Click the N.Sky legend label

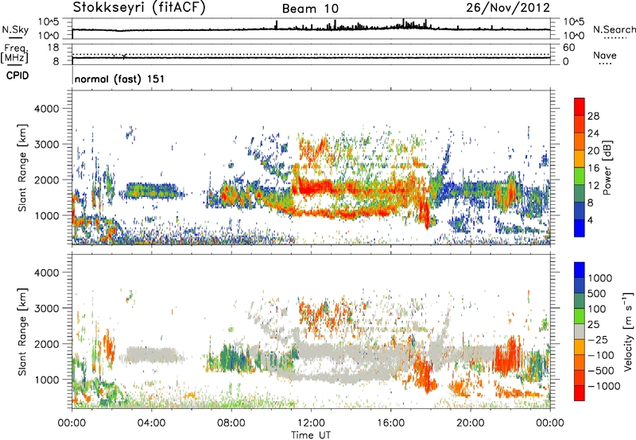15,29
